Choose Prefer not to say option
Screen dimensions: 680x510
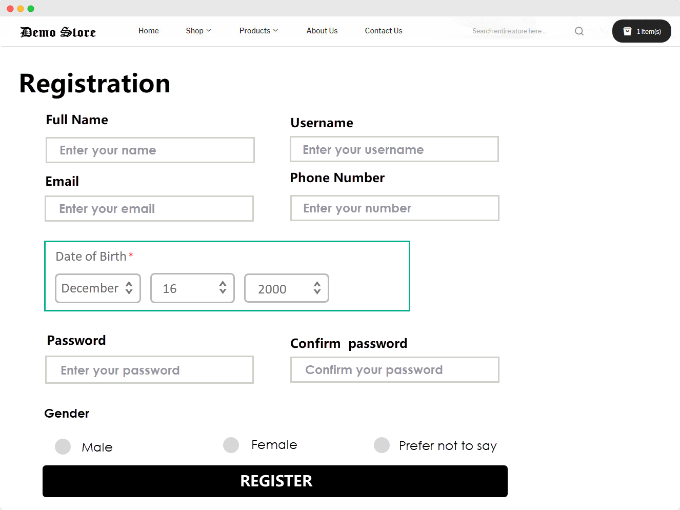(382, 445)
